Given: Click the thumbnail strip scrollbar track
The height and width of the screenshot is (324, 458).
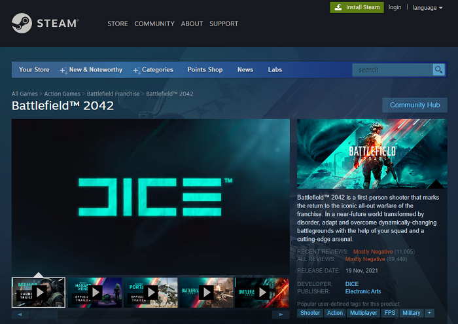Looking at the screenshot, I should pyautogui.click(x=150, y=314).
